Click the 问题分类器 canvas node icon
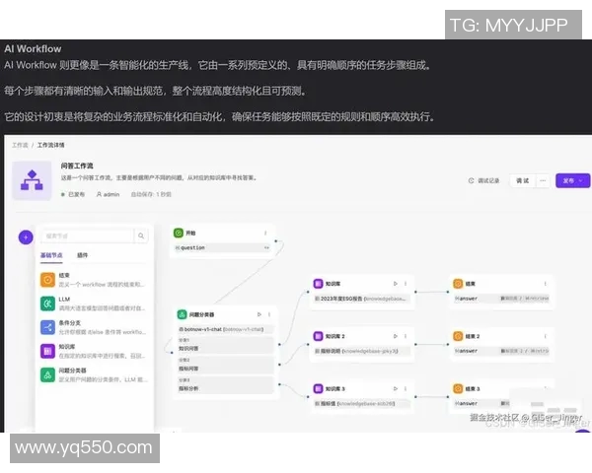The image size is (592, 473). pyautogui.click(x=182, y=314)
